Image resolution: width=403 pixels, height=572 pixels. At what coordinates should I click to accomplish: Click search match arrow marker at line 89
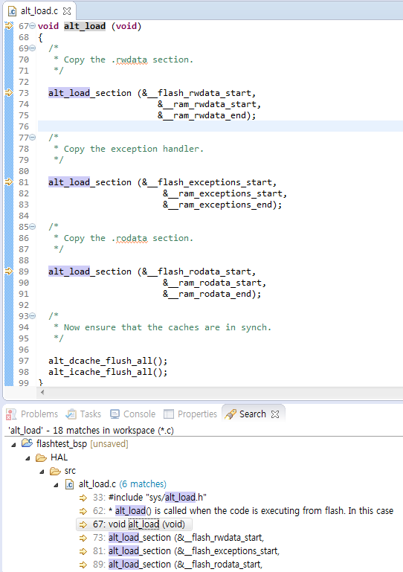click(x=9, y=271)
